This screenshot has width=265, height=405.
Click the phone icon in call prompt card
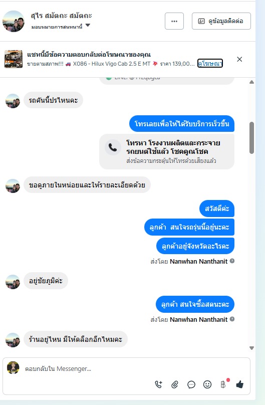point(113,147)
